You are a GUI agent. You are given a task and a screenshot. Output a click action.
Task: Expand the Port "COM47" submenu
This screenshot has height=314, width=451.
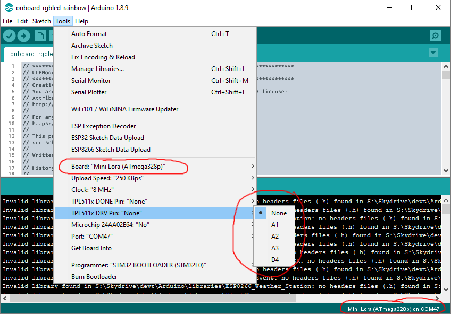(155, 237)
